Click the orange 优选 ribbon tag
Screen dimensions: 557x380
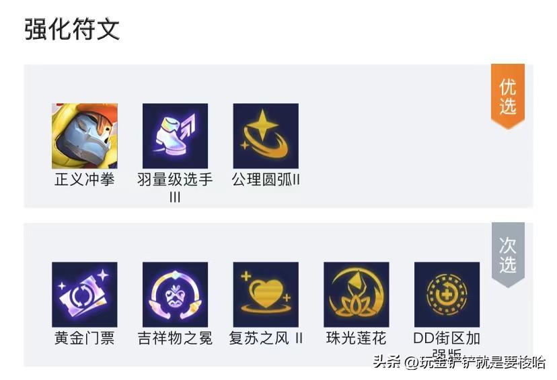(508, 96)
